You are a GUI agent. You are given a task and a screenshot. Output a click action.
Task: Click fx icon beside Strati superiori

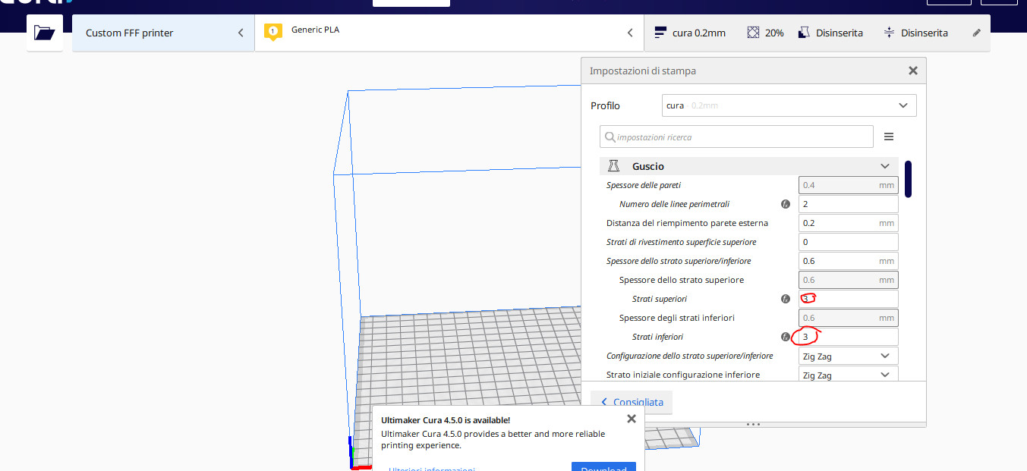click(786, 299)
